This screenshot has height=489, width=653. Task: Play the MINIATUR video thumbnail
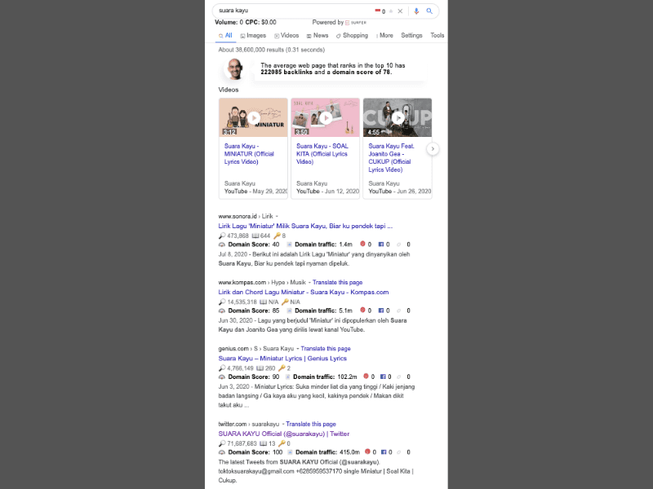tap(253, 117)
